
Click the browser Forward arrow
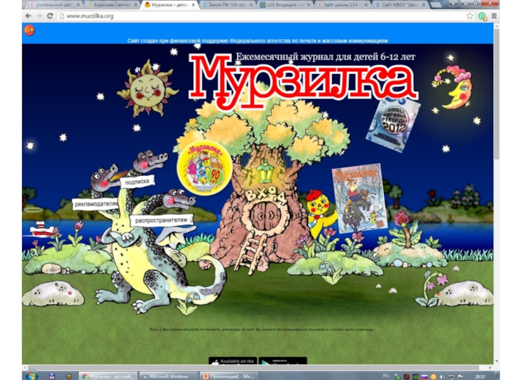point(39,16)
